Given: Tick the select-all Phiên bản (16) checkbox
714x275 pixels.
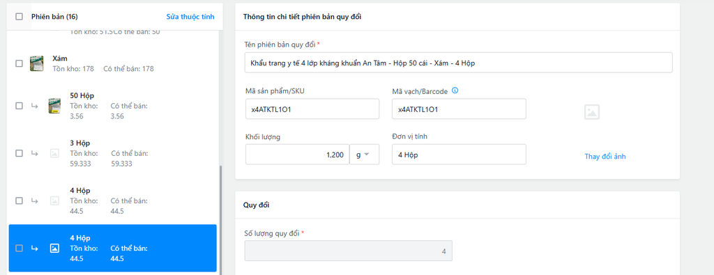Looking at the screenshot, I should click(19, 17).
